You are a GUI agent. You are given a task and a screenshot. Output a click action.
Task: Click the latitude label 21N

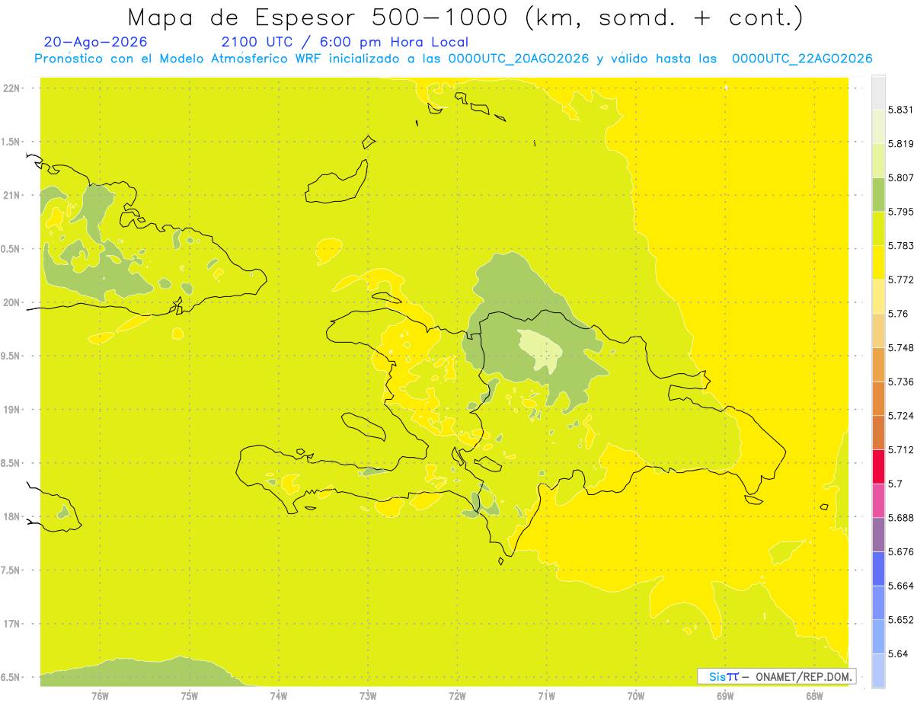click(11, 195)
